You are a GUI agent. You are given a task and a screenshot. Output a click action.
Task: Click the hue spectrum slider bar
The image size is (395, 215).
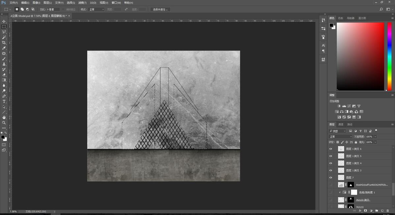(x=389, y=56)
